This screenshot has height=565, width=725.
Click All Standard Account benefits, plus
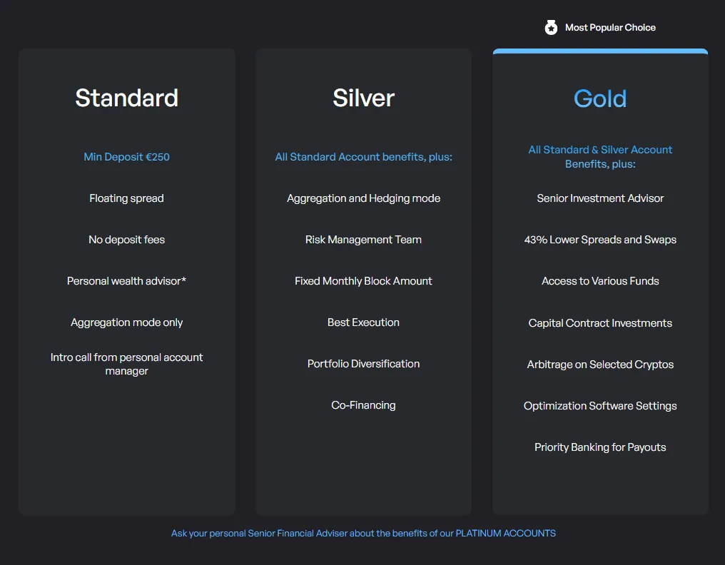tap(363, 157)
